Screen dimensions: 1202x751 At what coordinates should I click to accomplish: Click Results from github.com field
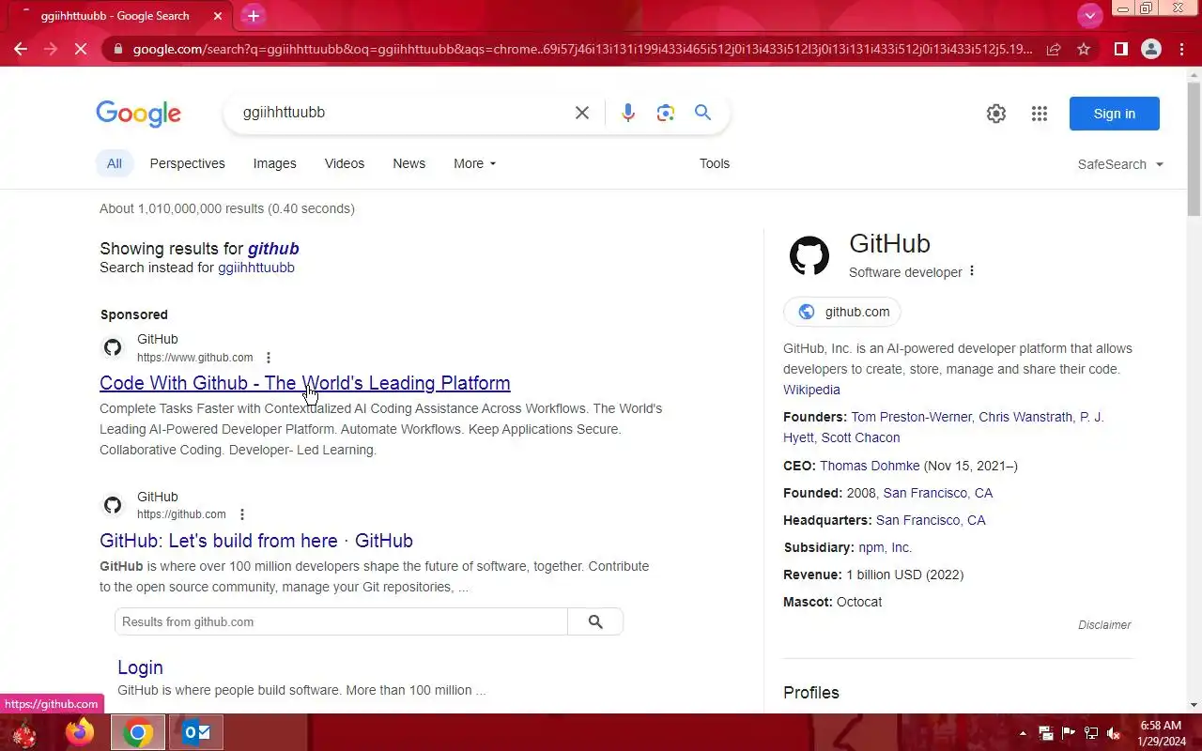coord(341,621)
